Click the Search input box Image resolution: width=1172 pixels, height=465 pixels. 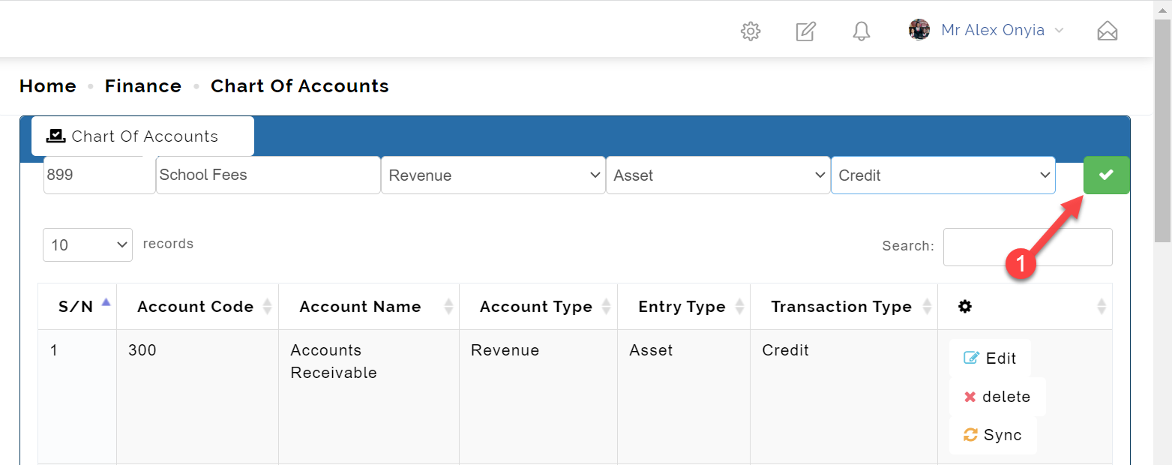1027,247
